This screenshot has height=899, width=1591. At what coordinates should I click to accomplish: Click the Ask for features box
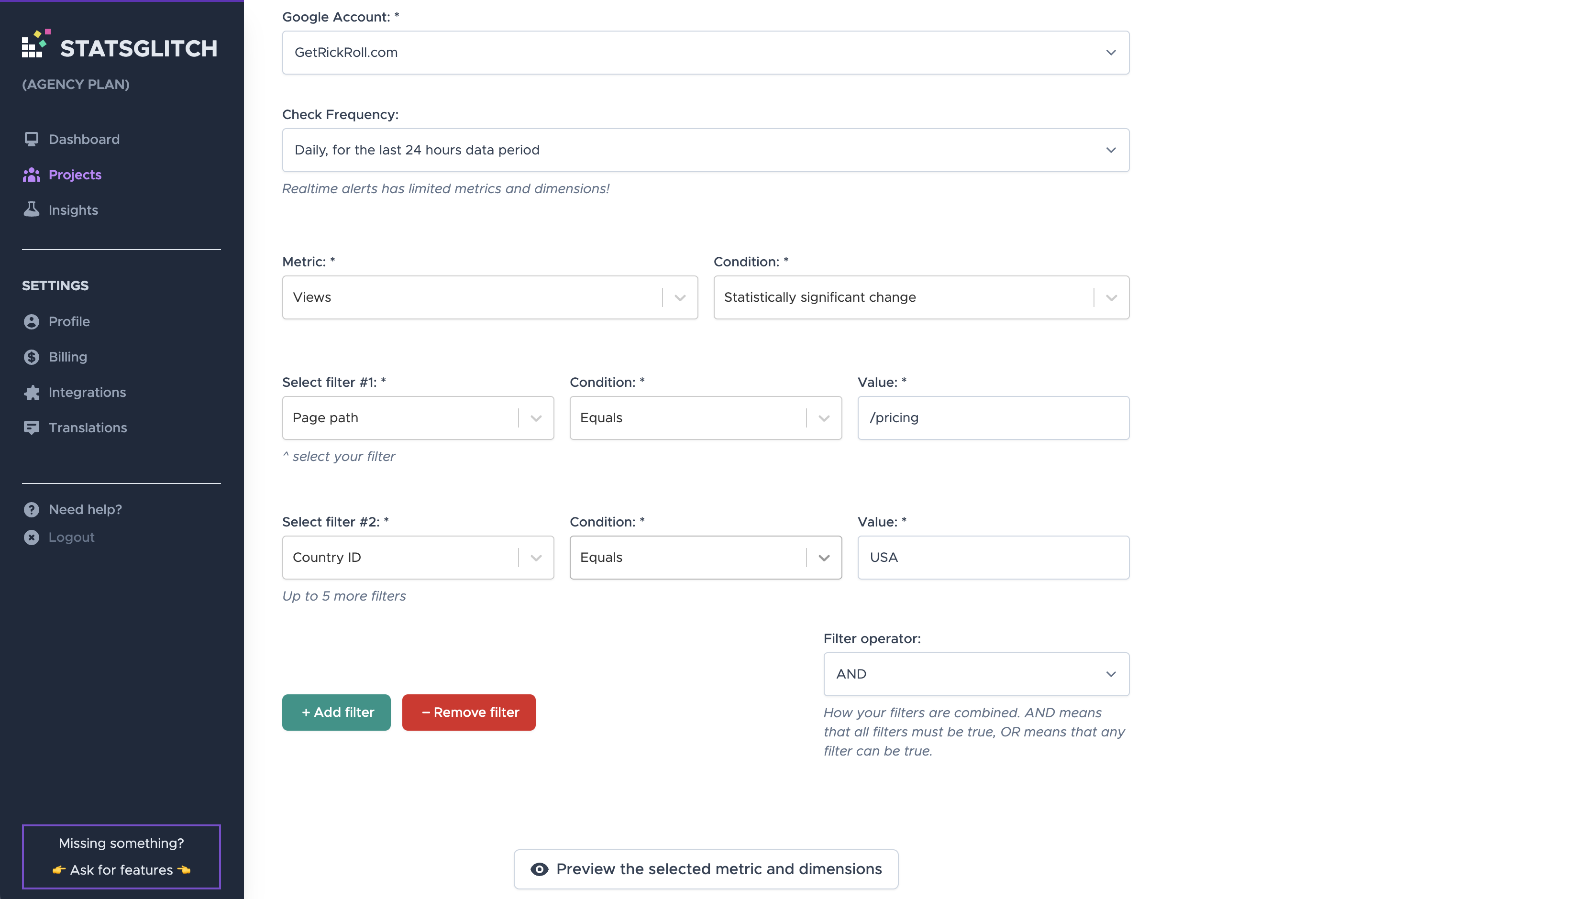(x=121, y=857)
